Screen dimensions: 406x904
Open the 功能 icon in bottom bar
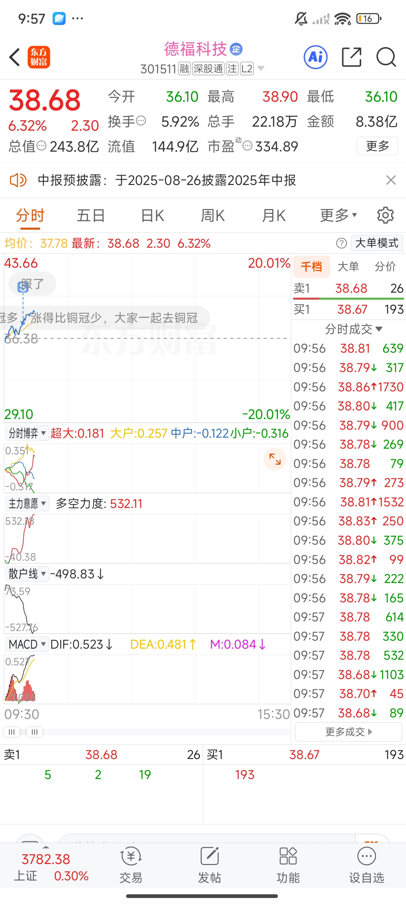288,856
